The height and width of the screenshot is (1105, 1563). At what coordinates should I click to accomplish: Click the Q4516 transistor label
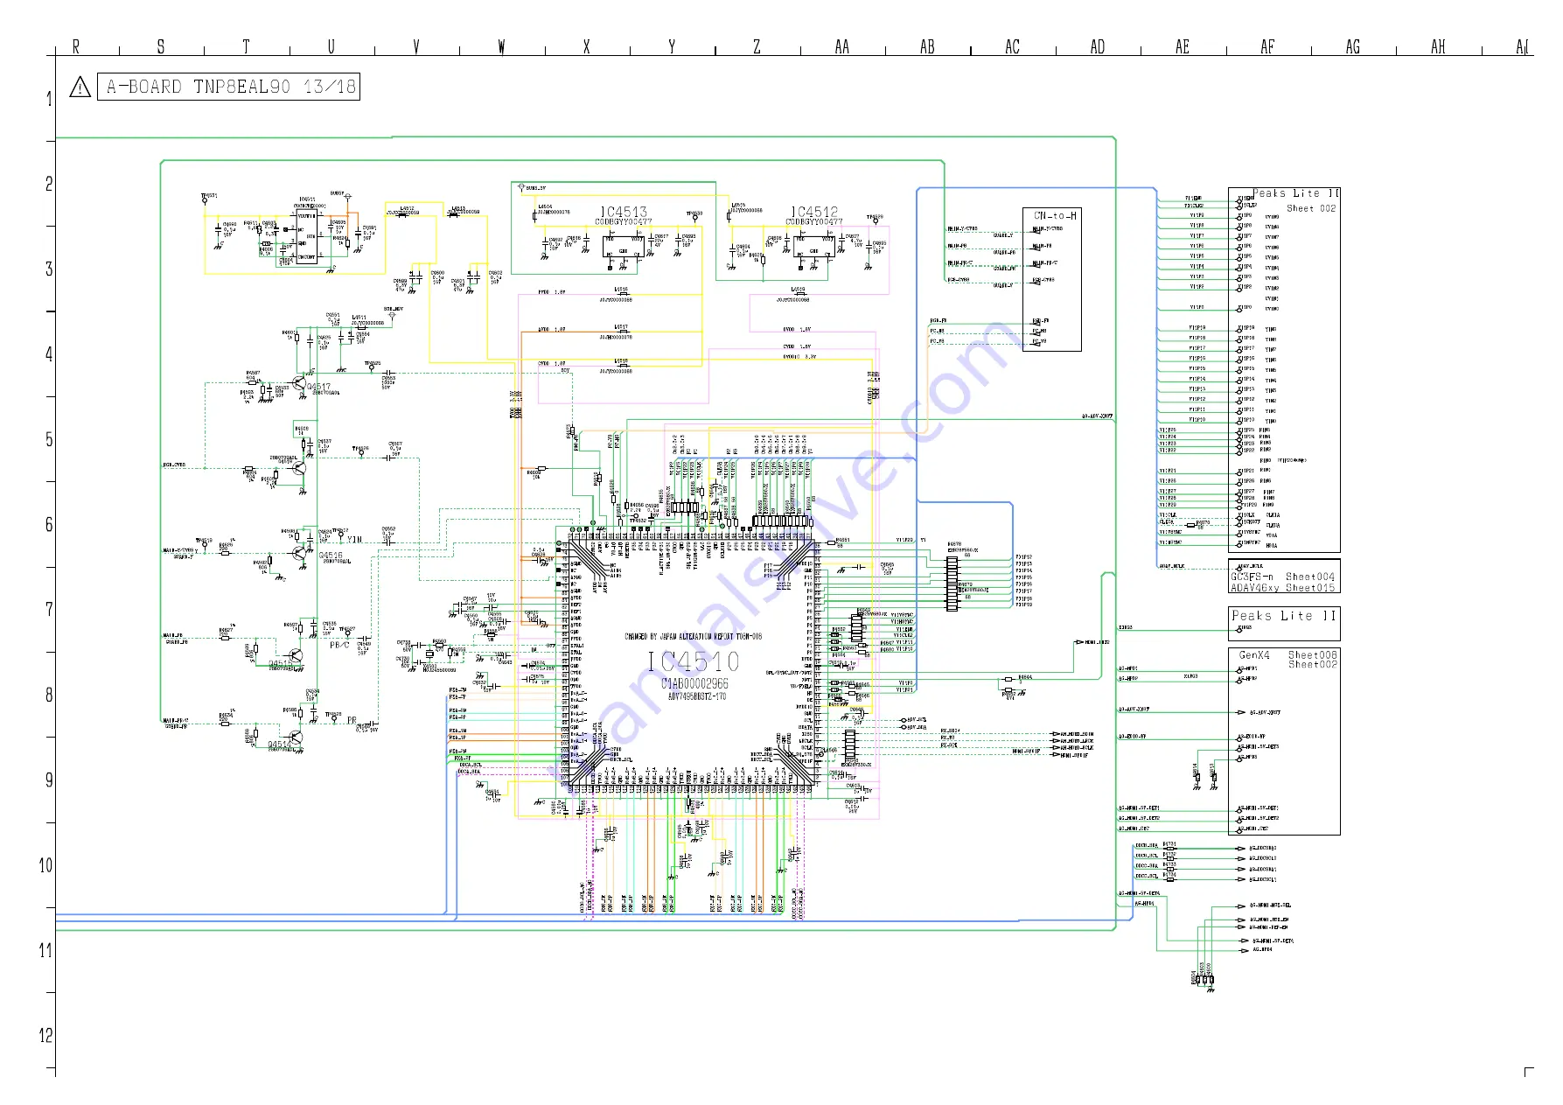point(331,556)
